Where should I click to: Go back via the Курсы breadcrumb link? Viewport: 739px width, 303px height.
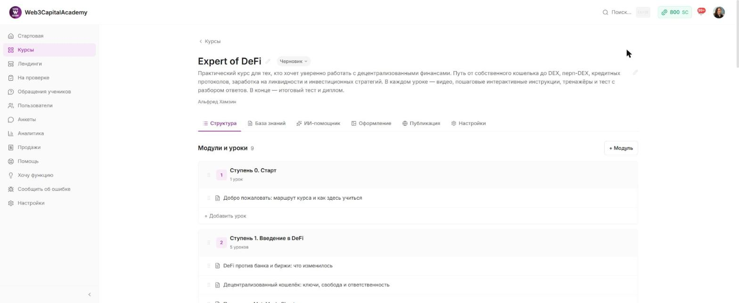(x=210, y=41)
